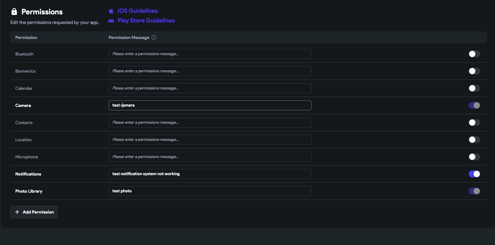Viewport: 495px width, 245px height.
Task: Enable the Calendar permission toggle
Action: [474, 88]
